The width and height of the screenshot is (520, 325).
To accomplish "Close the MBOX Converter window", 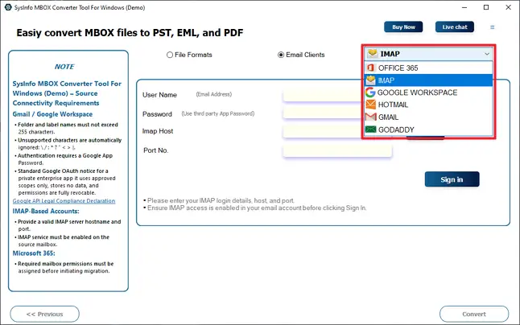I will tap(508, 7).
